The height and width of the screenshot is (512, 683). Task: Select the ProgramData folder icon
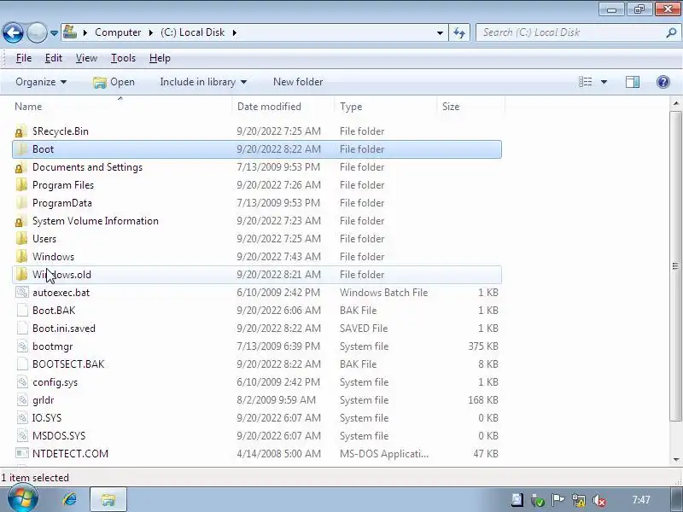point(21,203)
